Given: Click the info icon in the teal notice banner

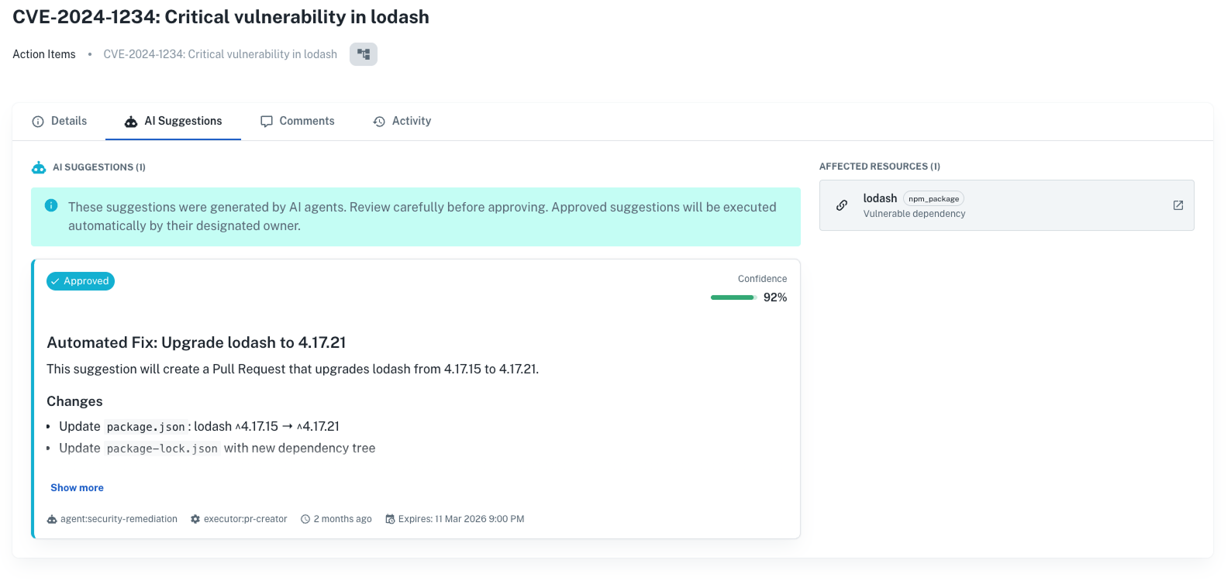Looking at the screenshot, I should (50, 205).
